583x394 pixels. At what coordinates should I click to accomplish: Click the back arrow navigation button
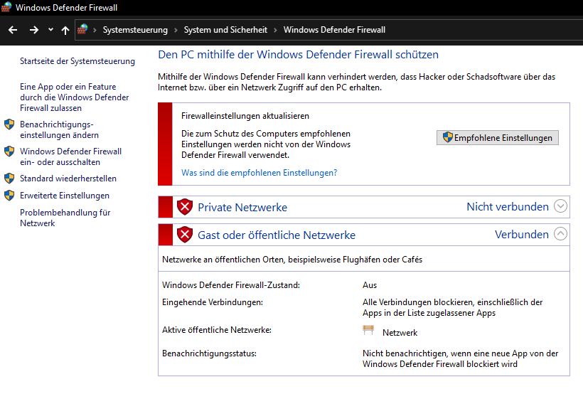pos(12,30)
